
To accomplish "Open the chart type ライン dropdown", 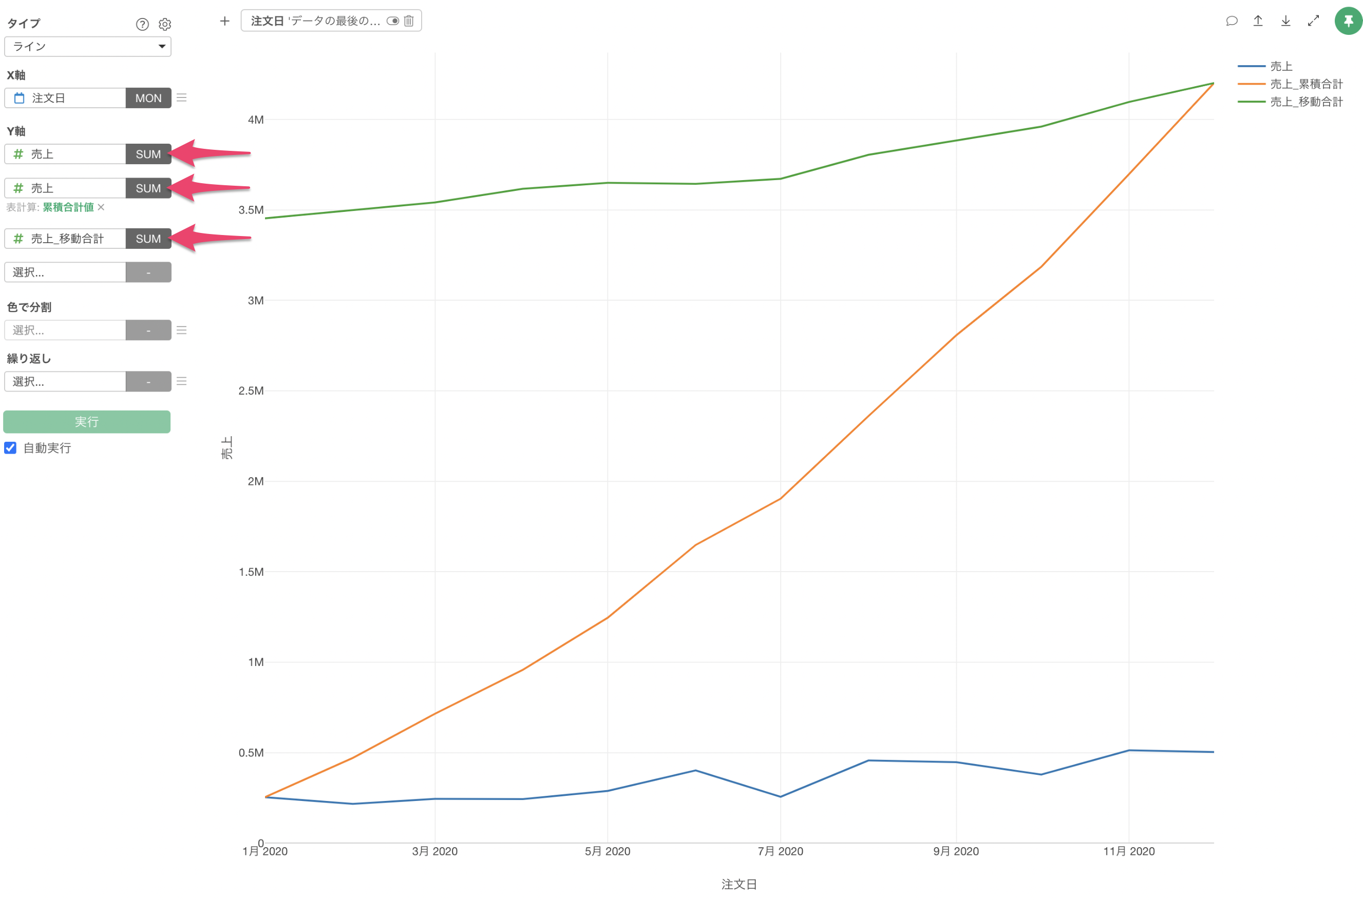I will [x=87, y=47].
